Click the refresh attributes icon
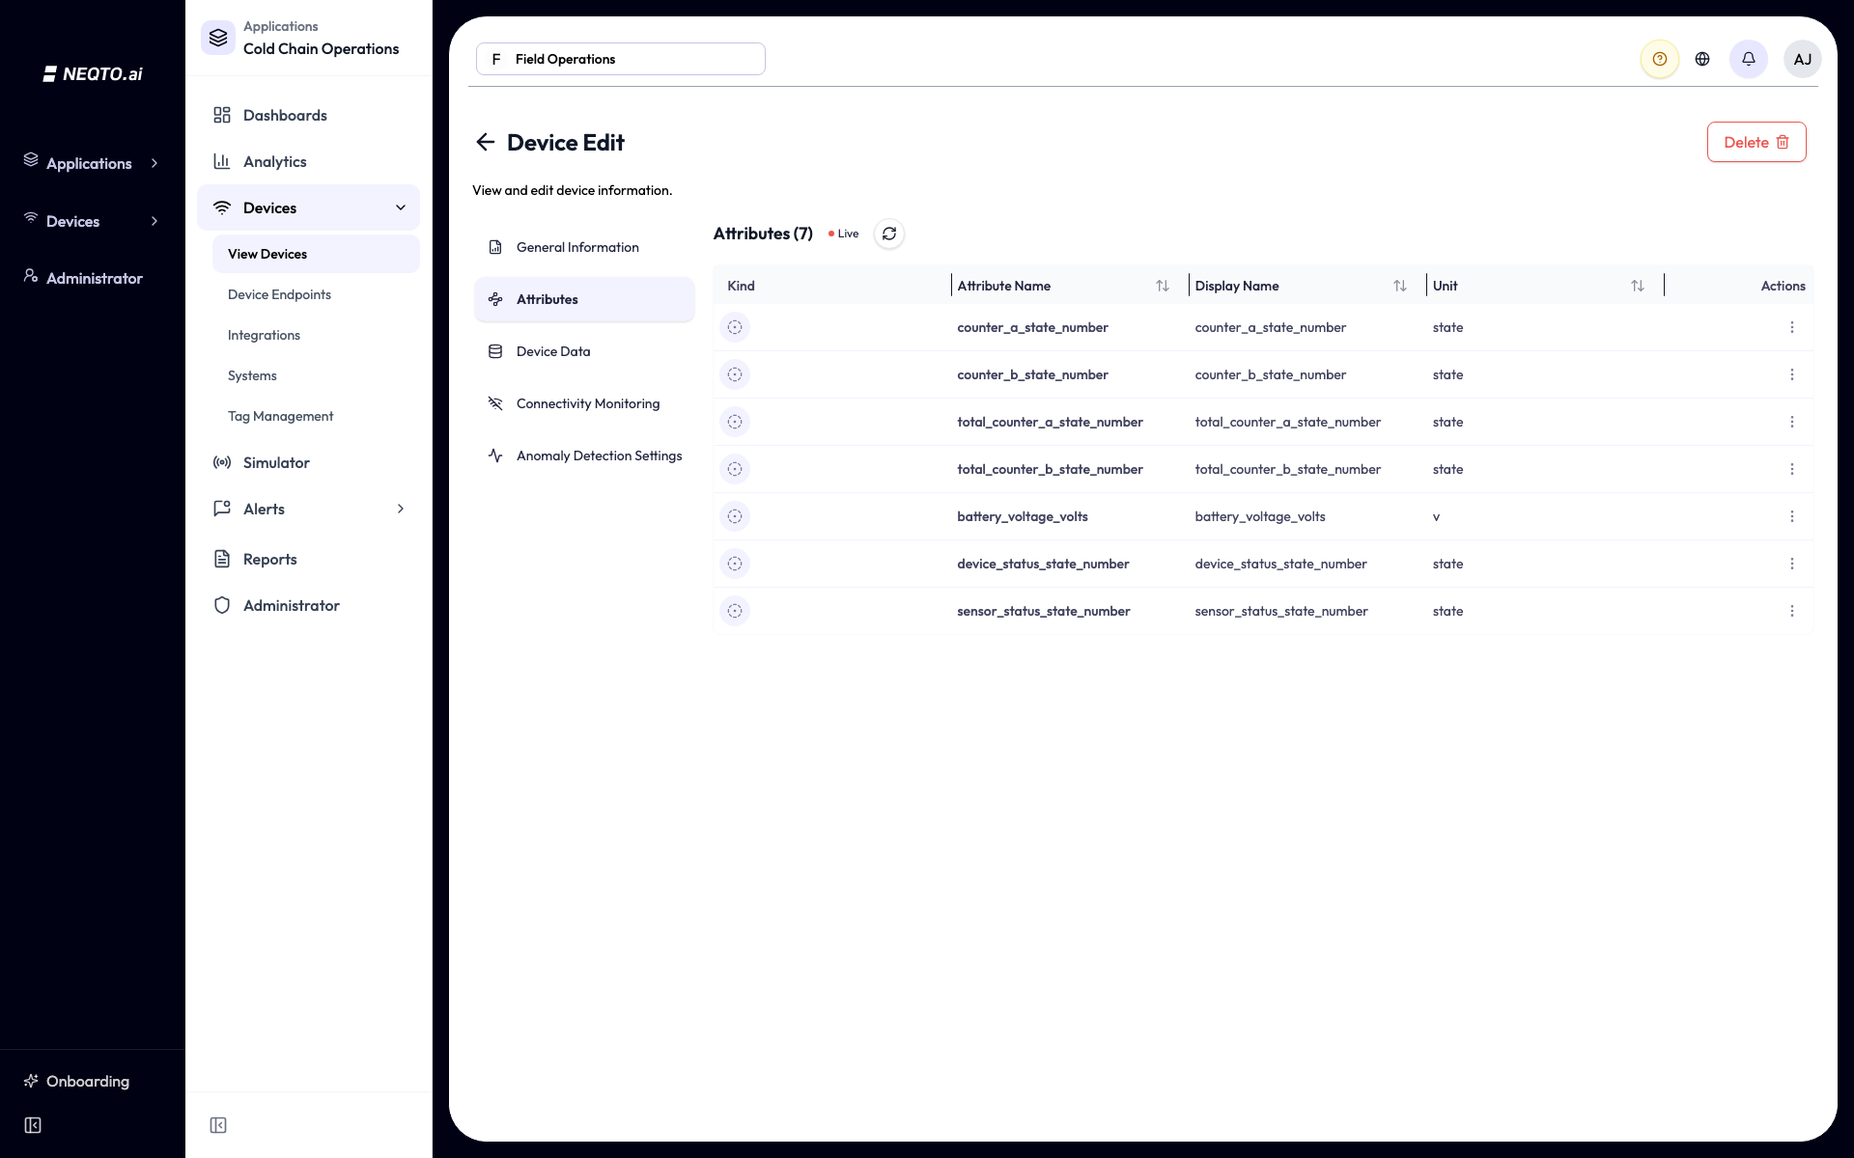 [x=889, y=234]
